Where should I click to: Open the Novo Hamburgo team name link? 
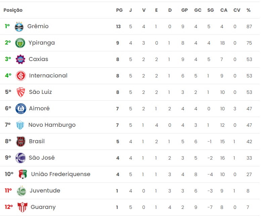point(52,125)
